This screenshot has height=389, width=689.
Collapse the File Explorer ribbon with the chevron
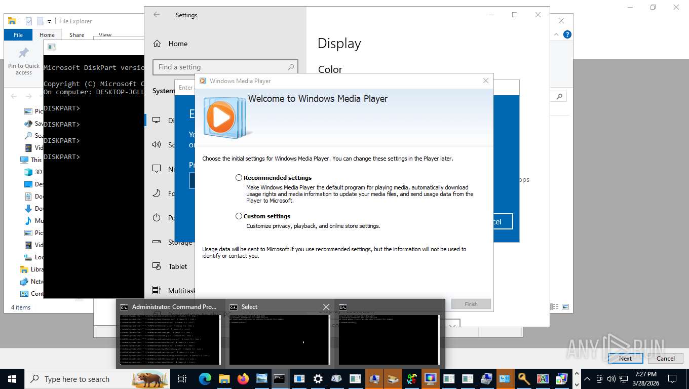(x=557, y=34)
